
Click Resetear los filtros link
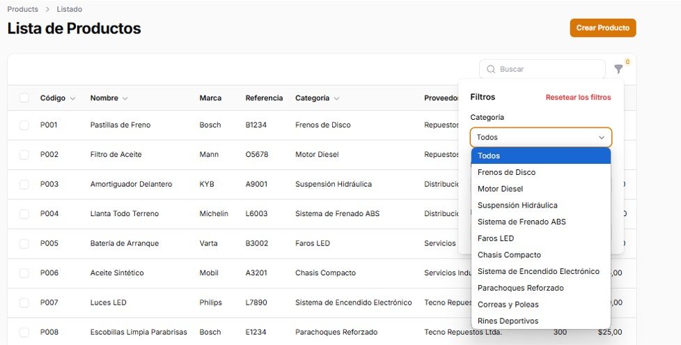pos(578,98)
